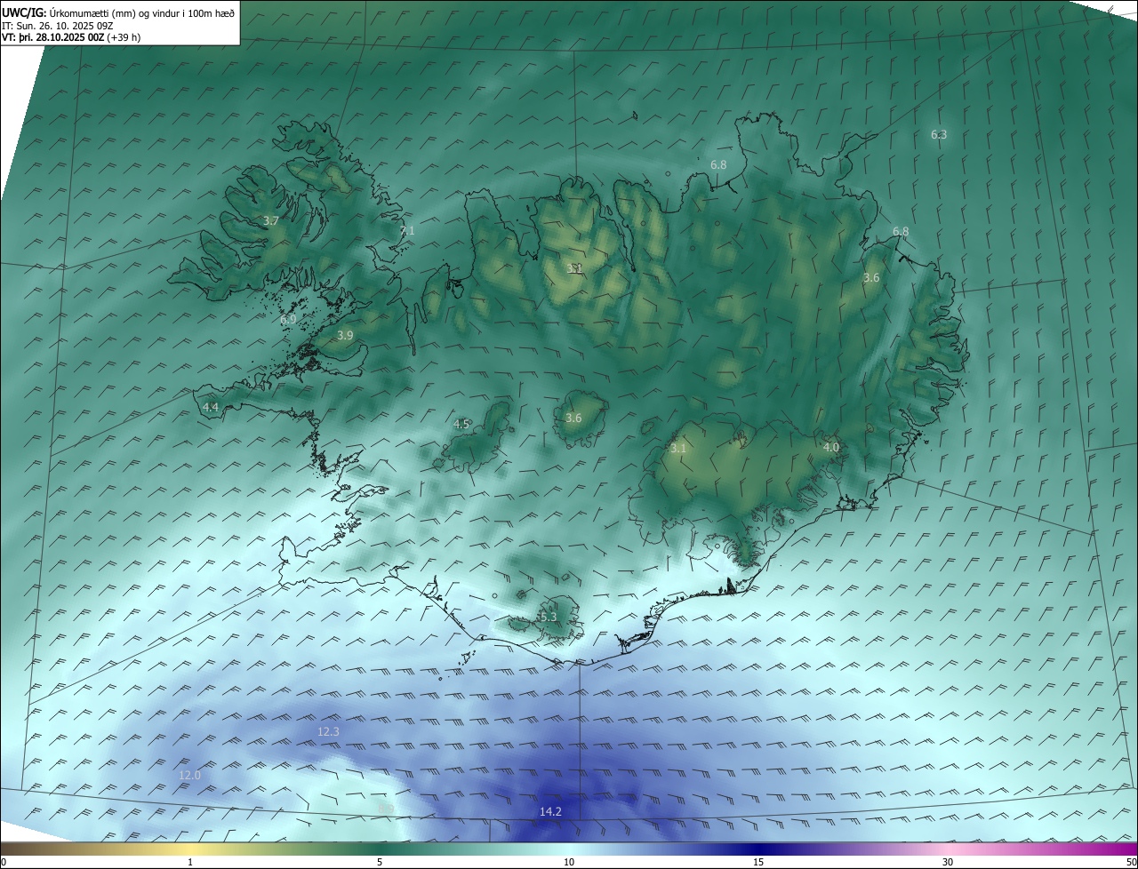Select the 30 mm pink color scale tick
This screenshot has height=869, width=1138.
coord(948,862)
